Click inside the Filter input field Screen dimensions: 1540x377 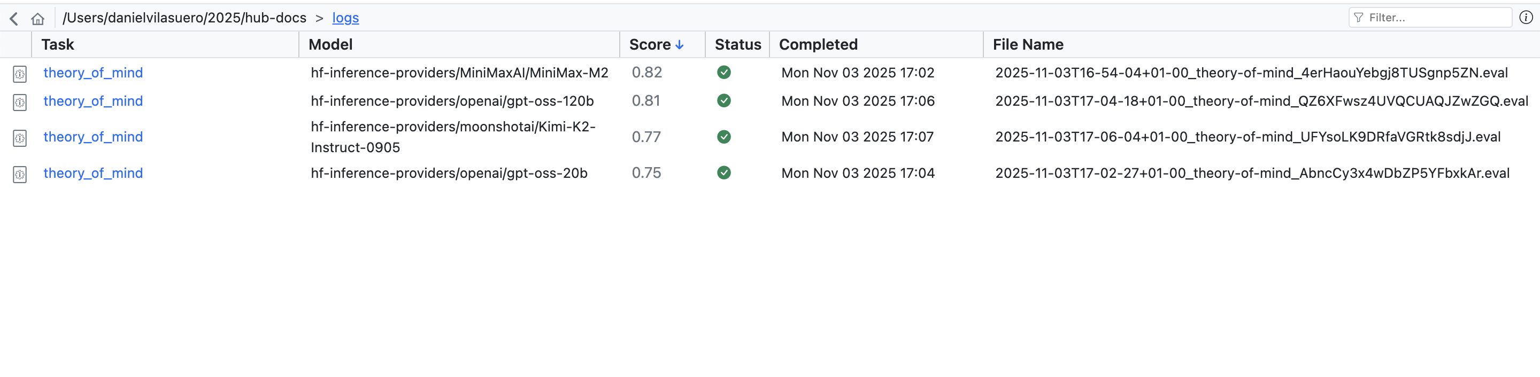[x=1429, y=17]
